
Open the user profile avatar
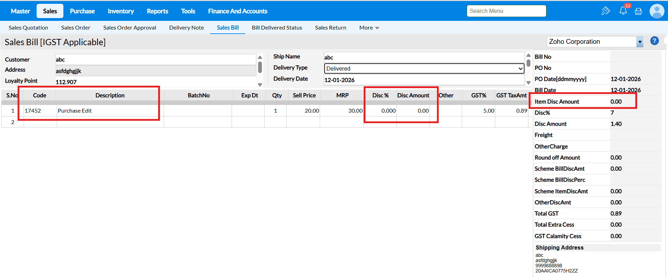pyautogui.click(x=657, y=11)
